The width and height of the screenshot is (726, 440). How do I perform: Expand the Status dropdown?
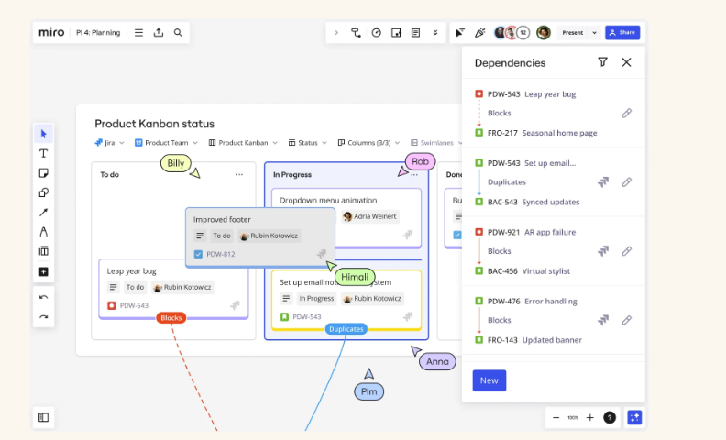[x=307, y=143]
